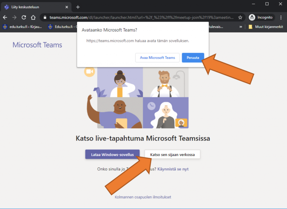Open the Chrome three-dot menu

click(x=281, y=17)
